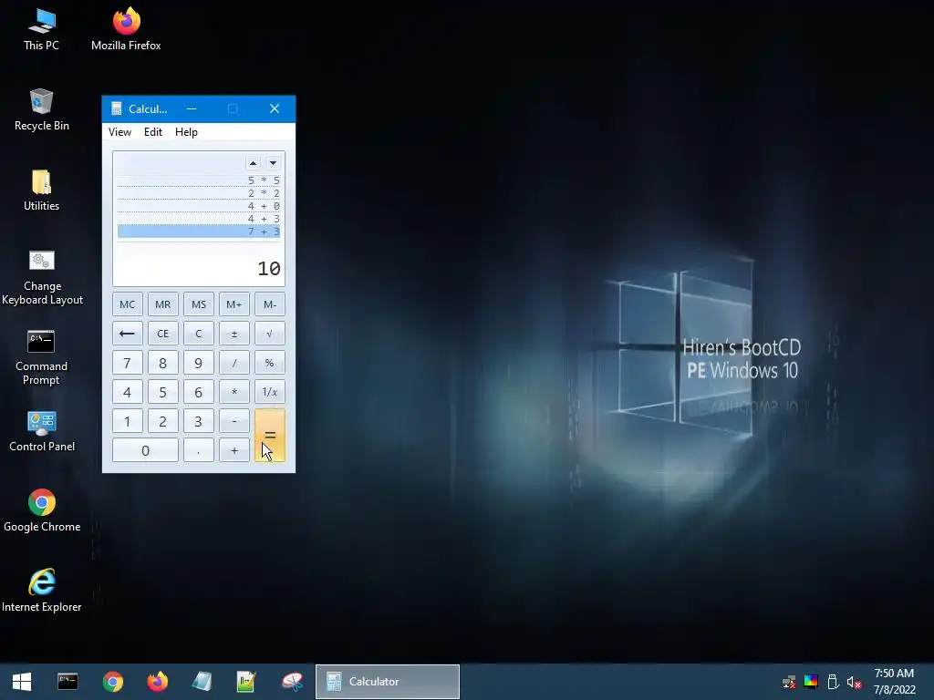Click the 1/x reciprocal button
This screenshot has width=934, height=700.
[x=270, y=392]
